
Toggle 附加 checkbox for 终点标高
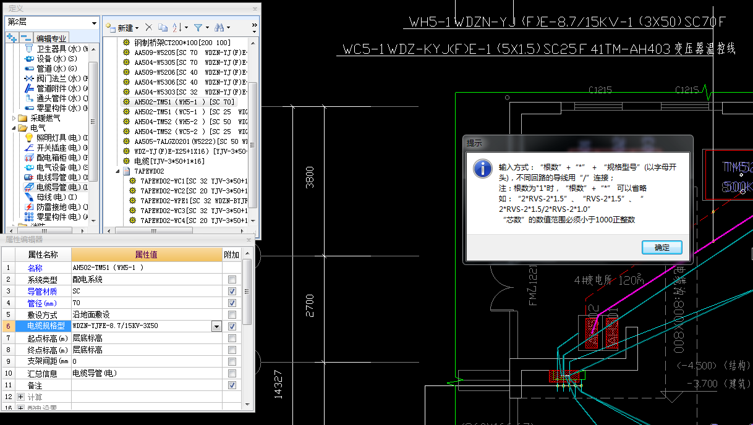[x=232, y=350]
